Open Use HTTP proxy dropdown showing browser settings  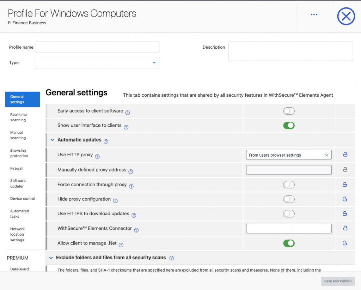[x=289, y=155]
